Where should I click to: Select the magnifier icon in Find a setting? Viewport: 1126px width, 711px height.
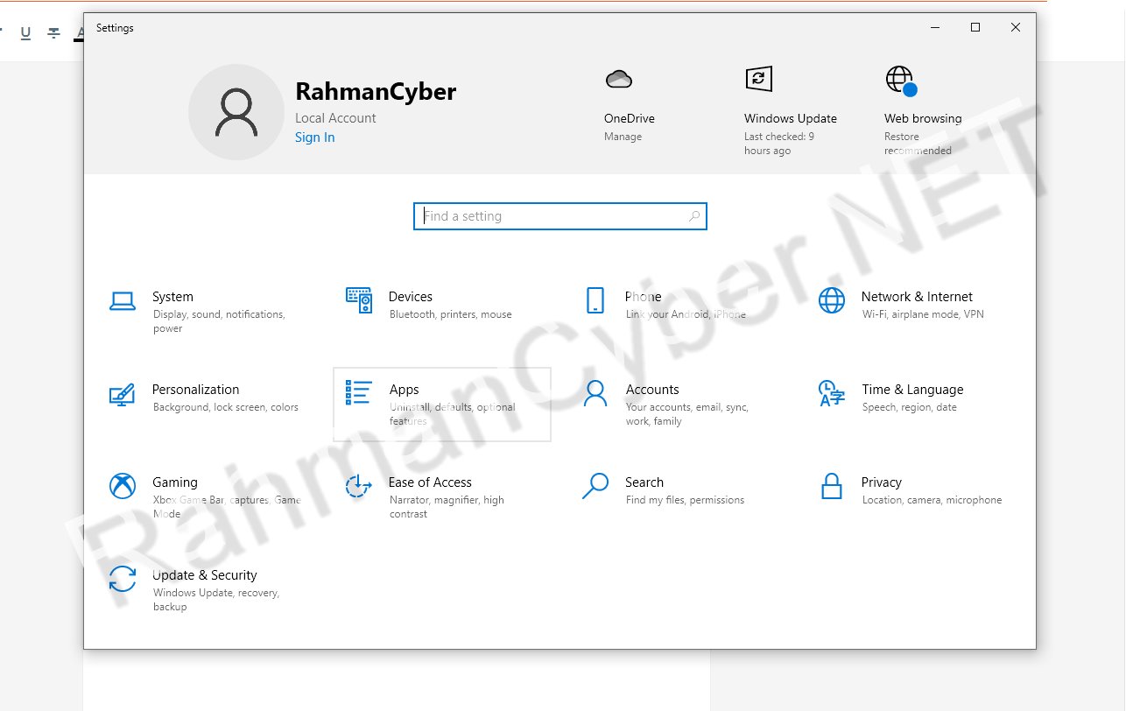(694, 216)
